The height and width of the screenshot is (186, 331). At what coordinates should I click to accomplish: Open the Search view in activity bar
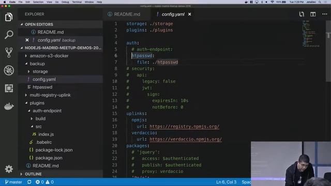(x=9, y=35)
